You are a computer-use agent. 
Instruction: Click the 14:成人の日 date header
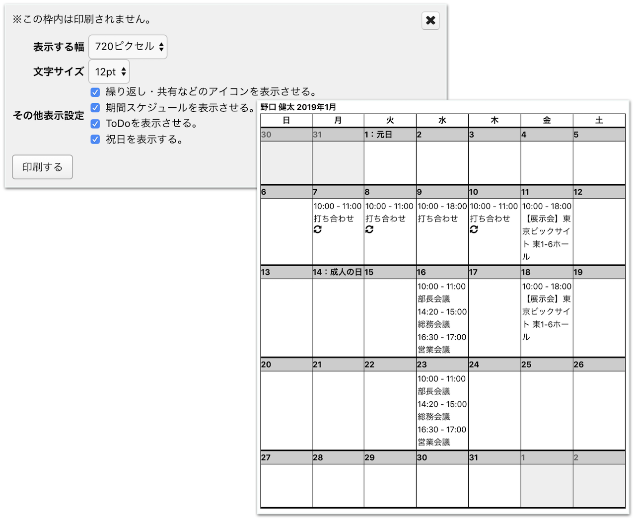click(338, 272)
